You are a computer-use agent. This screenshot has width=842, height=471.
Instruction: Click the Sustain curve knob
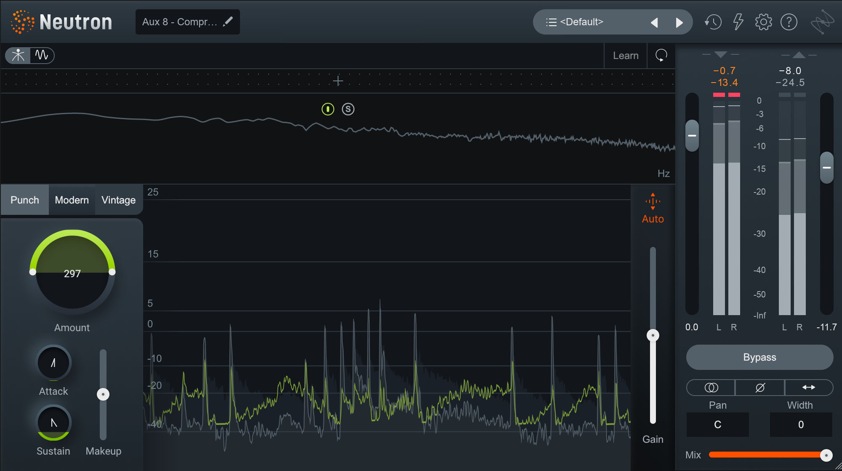tap(54, 423)
